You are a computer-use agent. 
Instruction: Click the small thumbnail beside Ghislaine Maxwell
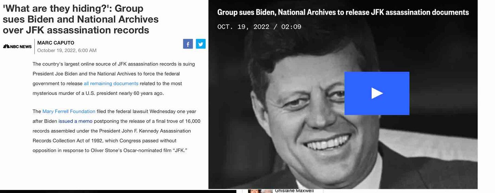tap(260, 191)
